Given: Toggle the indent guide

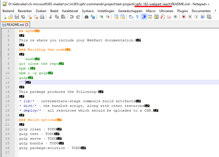Looking at the screenshot, I should [144, 17].
